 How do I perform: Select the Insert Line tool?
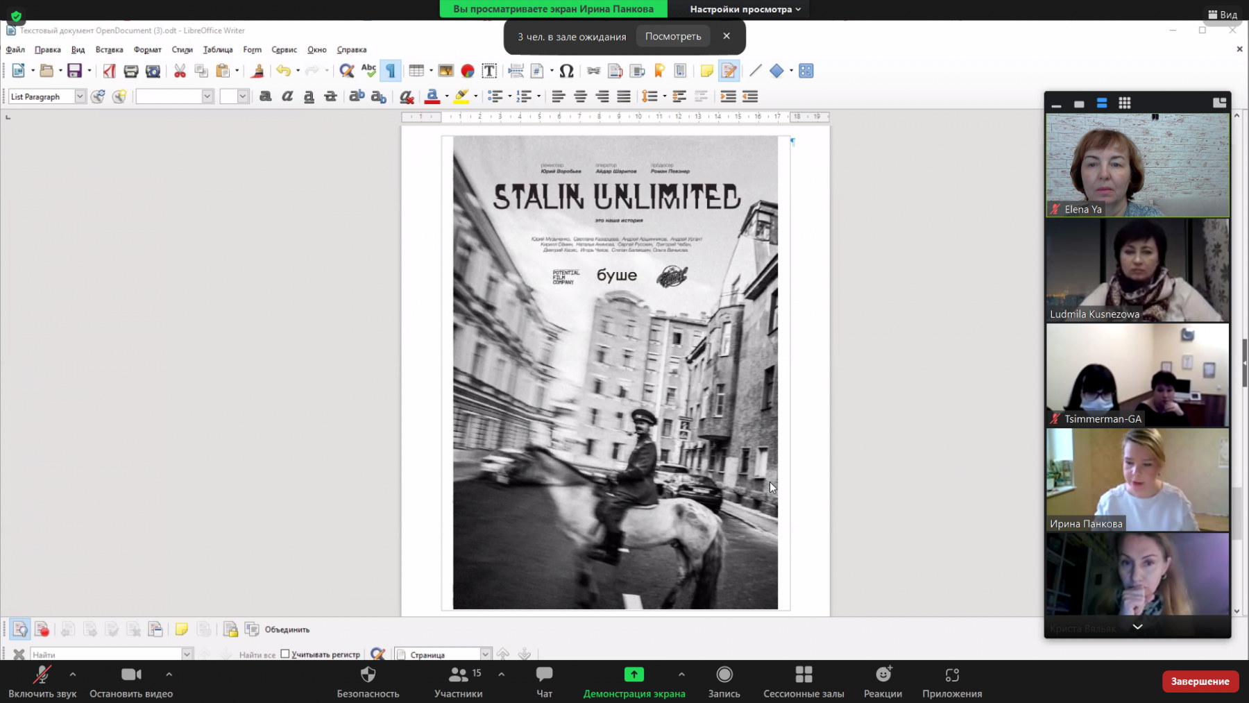(755, 71)
